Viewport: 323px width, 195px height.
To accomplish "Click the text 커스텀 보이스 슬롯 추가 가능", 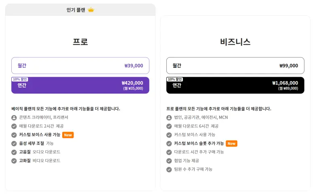I will [x=199, y=143].
